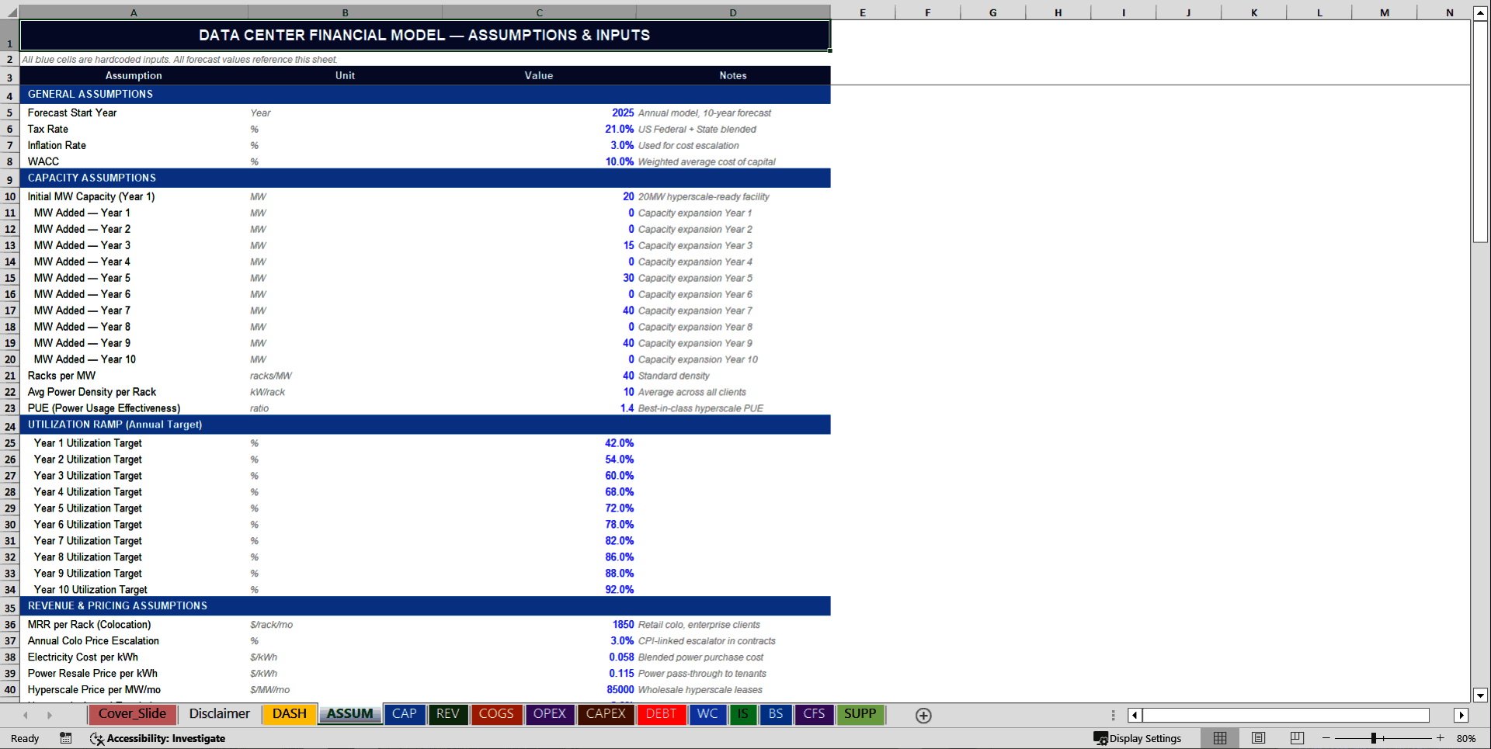Open the SUPP sheet tab
1491x749 pixels.
[x=860, y=714]
